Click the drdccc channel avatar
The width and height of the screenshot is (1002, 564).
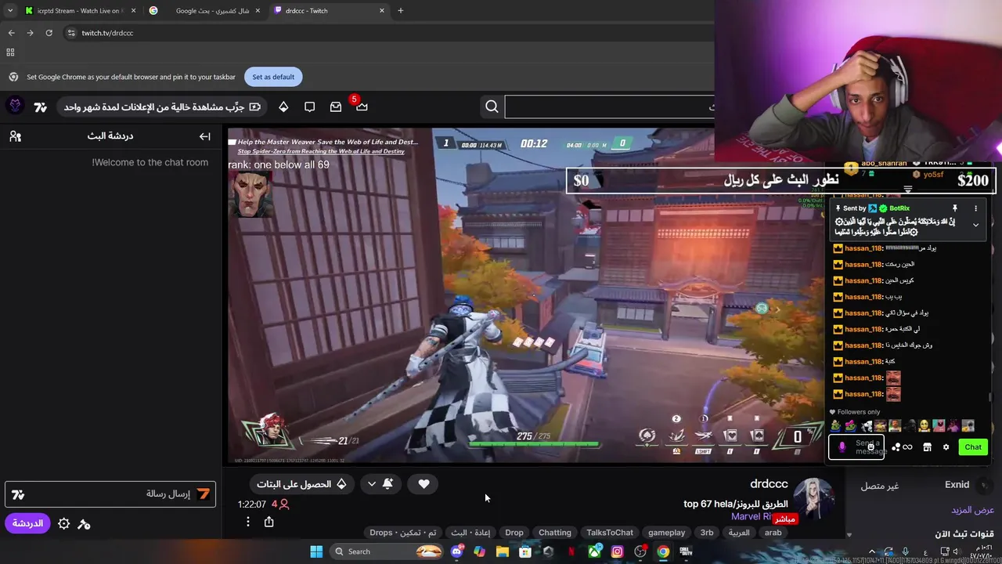tap(814, 499)
